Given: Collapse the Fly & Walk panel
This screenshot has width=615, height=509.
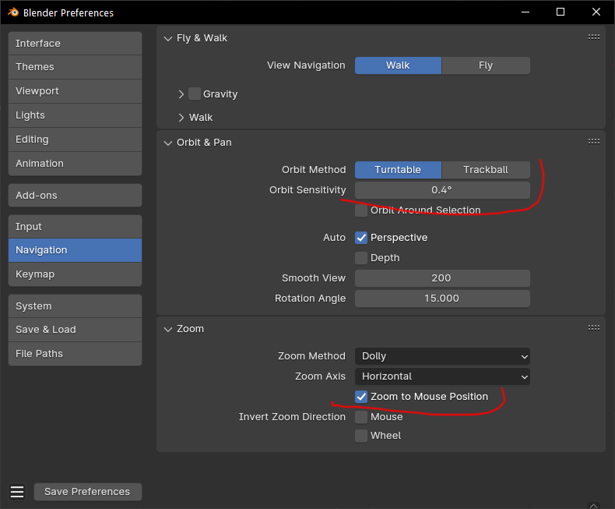Looking at the screenshot, I should pyautogui.click(x=168, y=38).
